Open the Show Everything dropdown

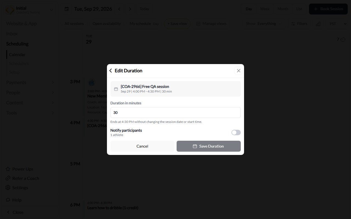(264, 24)
